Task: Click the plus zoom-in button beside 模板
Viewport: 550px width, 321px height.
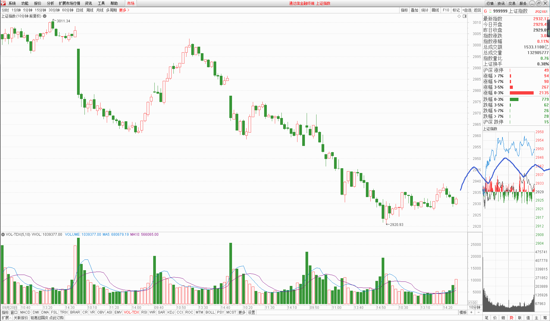Action: (471, 312)
